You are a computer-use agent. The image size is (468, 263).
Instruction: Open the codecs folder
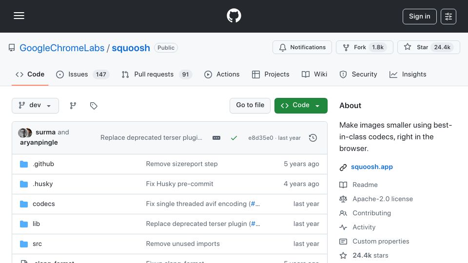(43, 204)
